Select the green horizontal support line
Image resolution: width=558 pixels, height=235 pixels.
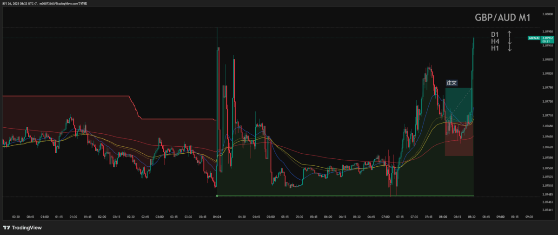(x=344, y=196)
